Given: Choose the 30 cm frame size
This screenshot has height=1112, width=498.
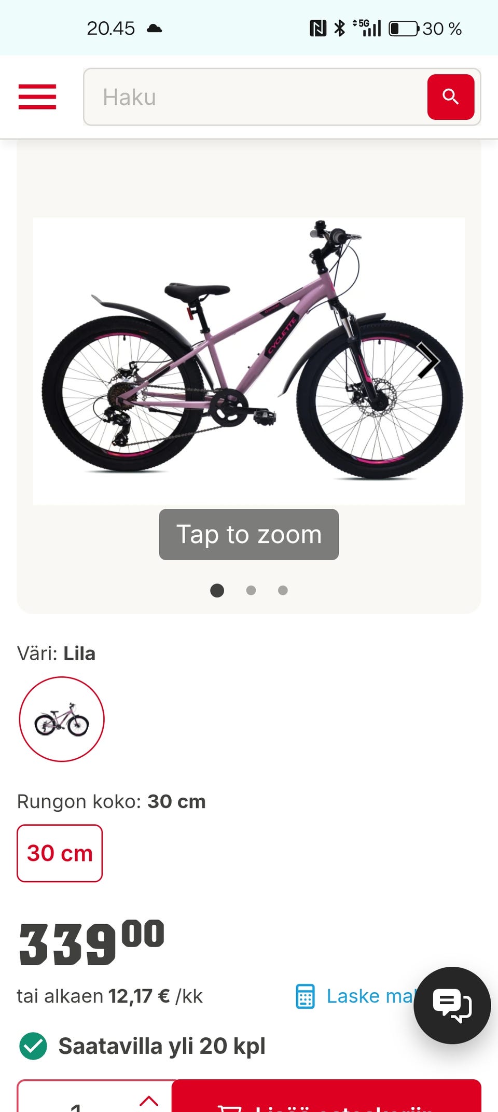Looking at the screenshot, I should point(60,853).
